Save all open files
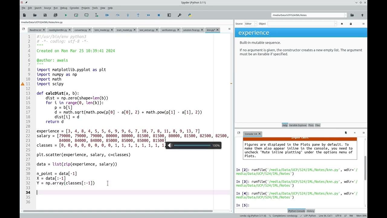Image resolution: width=387 pixels, height=218 pixels. tap(55, 15)
